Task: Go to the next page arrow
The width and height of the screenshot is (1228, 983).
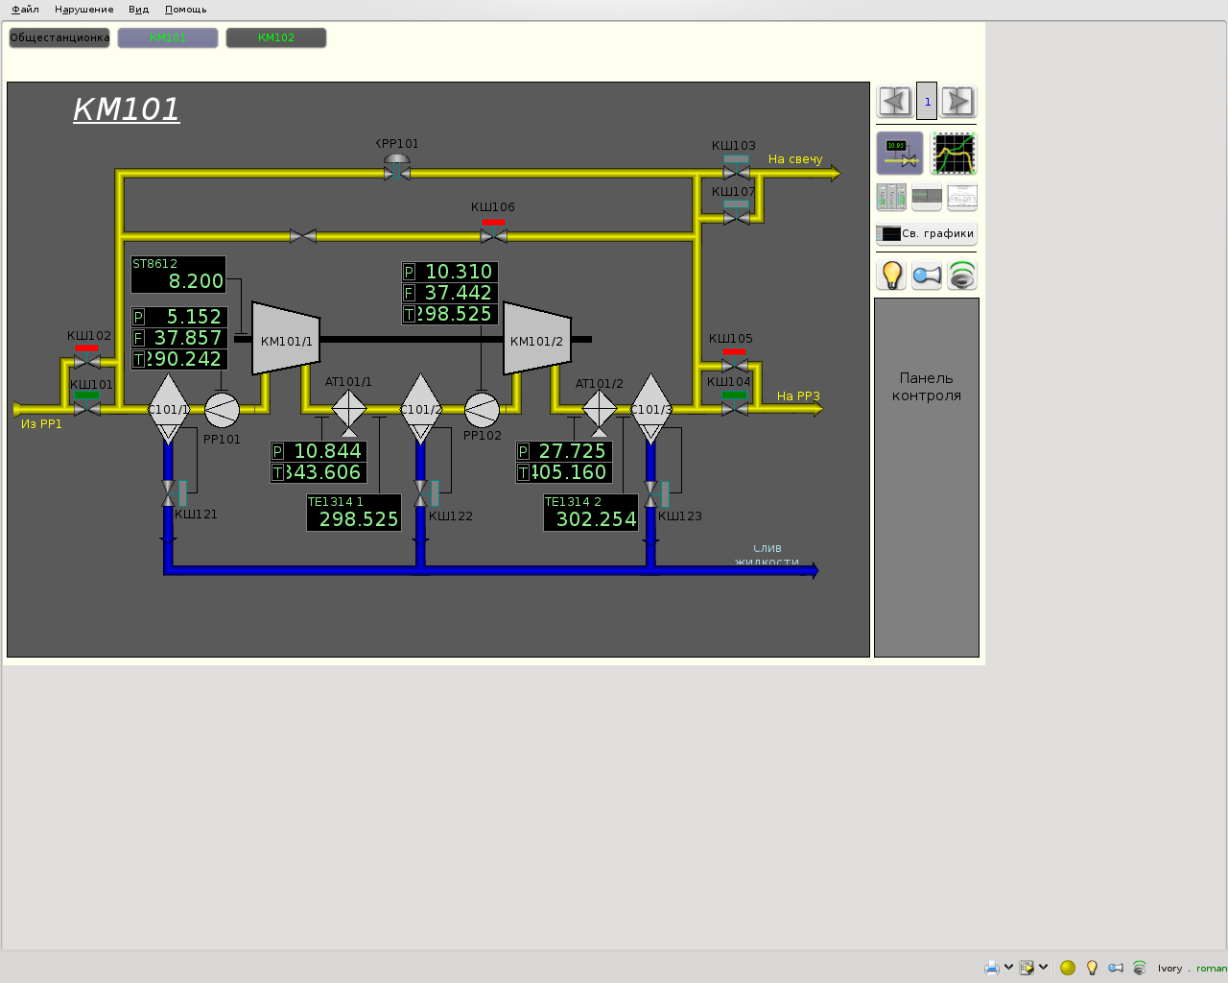Action: point(957,101)
